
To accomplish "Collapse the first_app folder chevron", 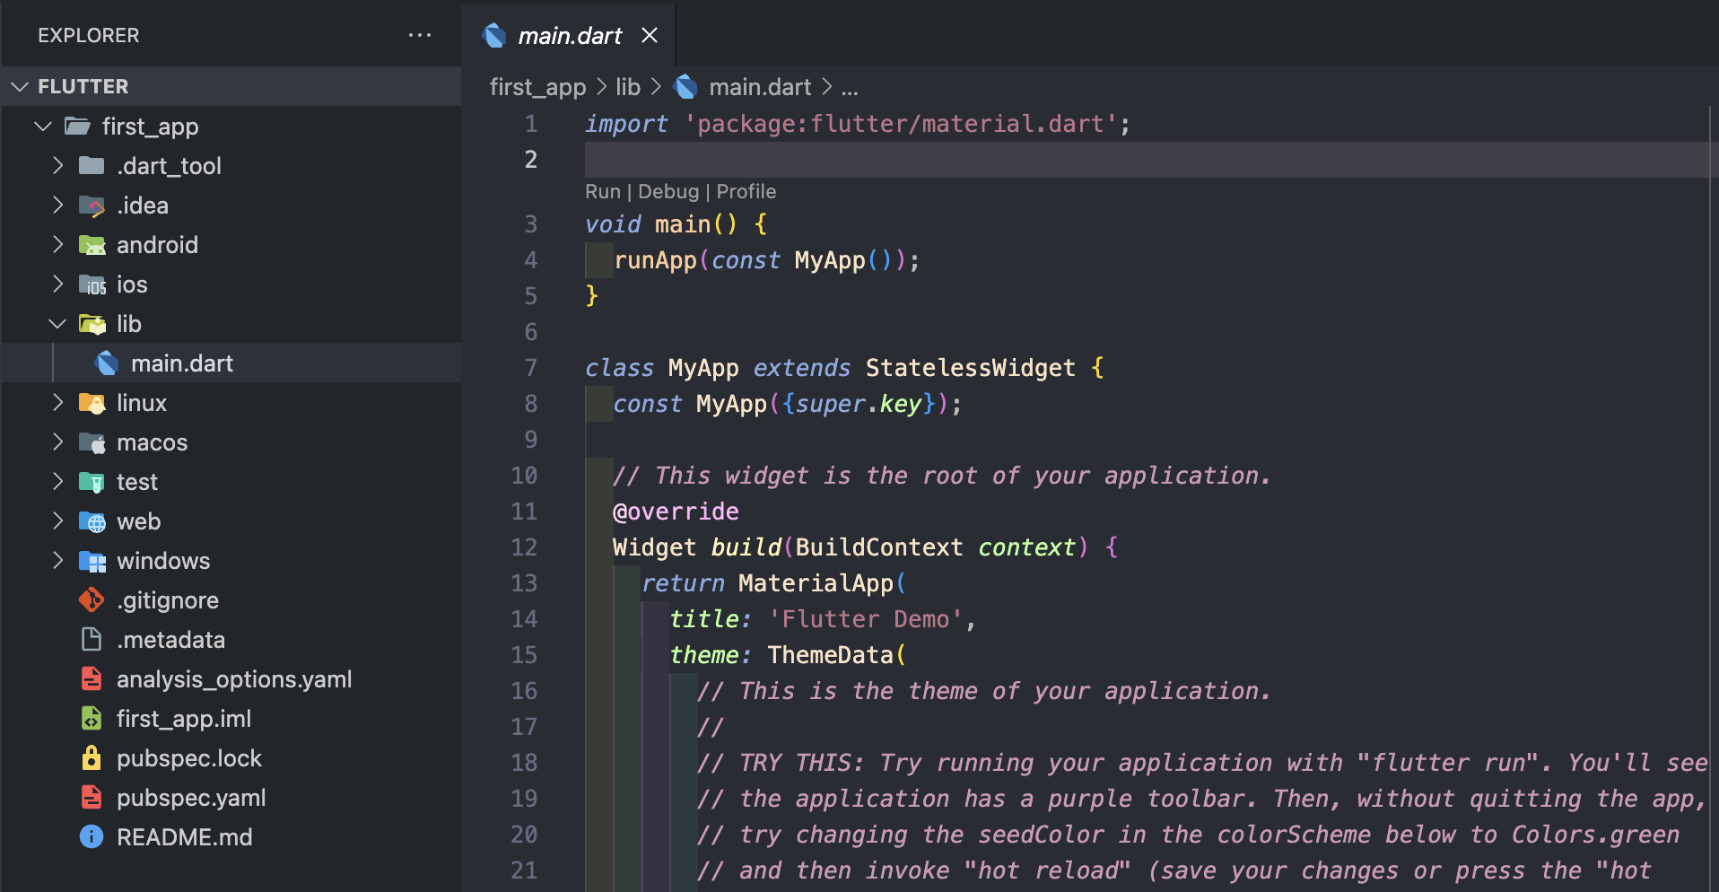I will click(43, 127).
